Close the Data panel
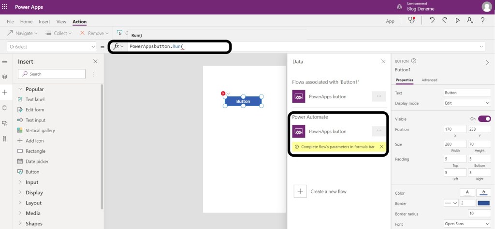Image resolution: width=495 pixels, height=229 pixels. click(383, 62)
